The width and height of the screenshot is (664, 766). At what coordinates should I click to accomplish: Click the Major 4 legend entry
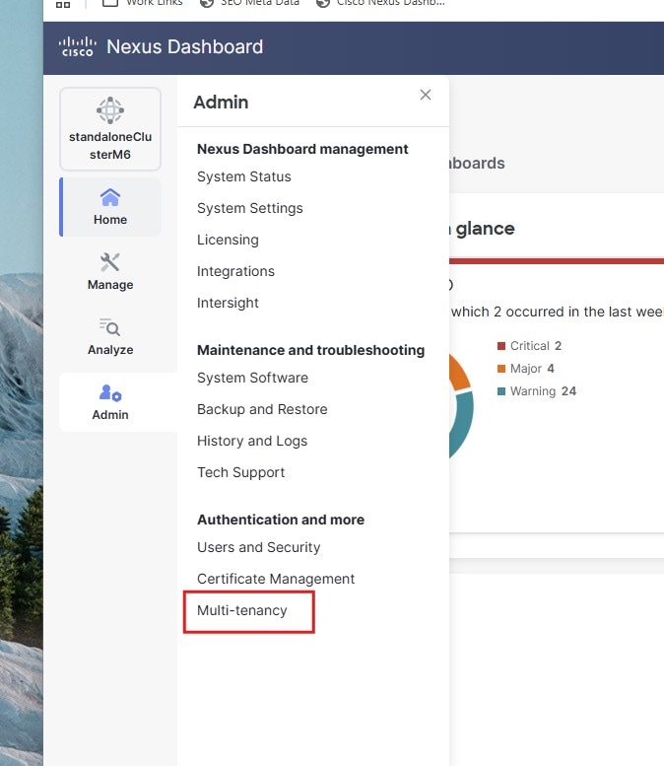point(526,369)
